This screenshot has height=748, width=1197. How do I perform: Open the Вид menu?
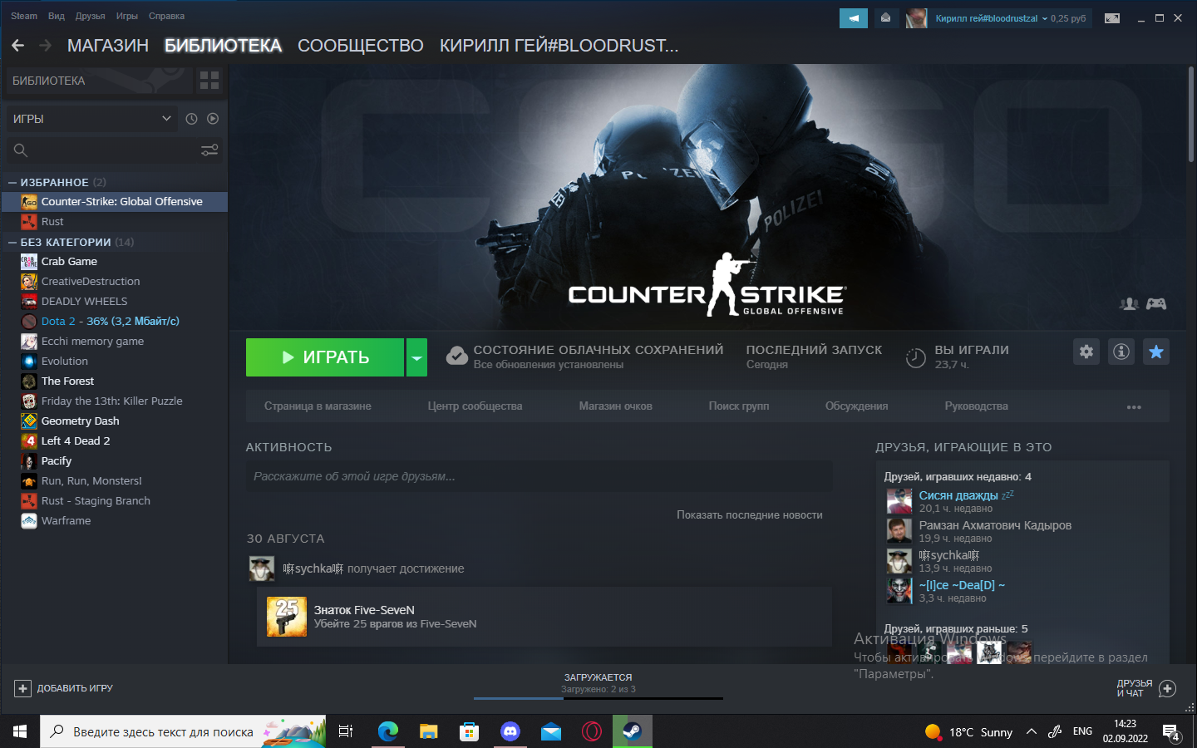coord(57,16)
